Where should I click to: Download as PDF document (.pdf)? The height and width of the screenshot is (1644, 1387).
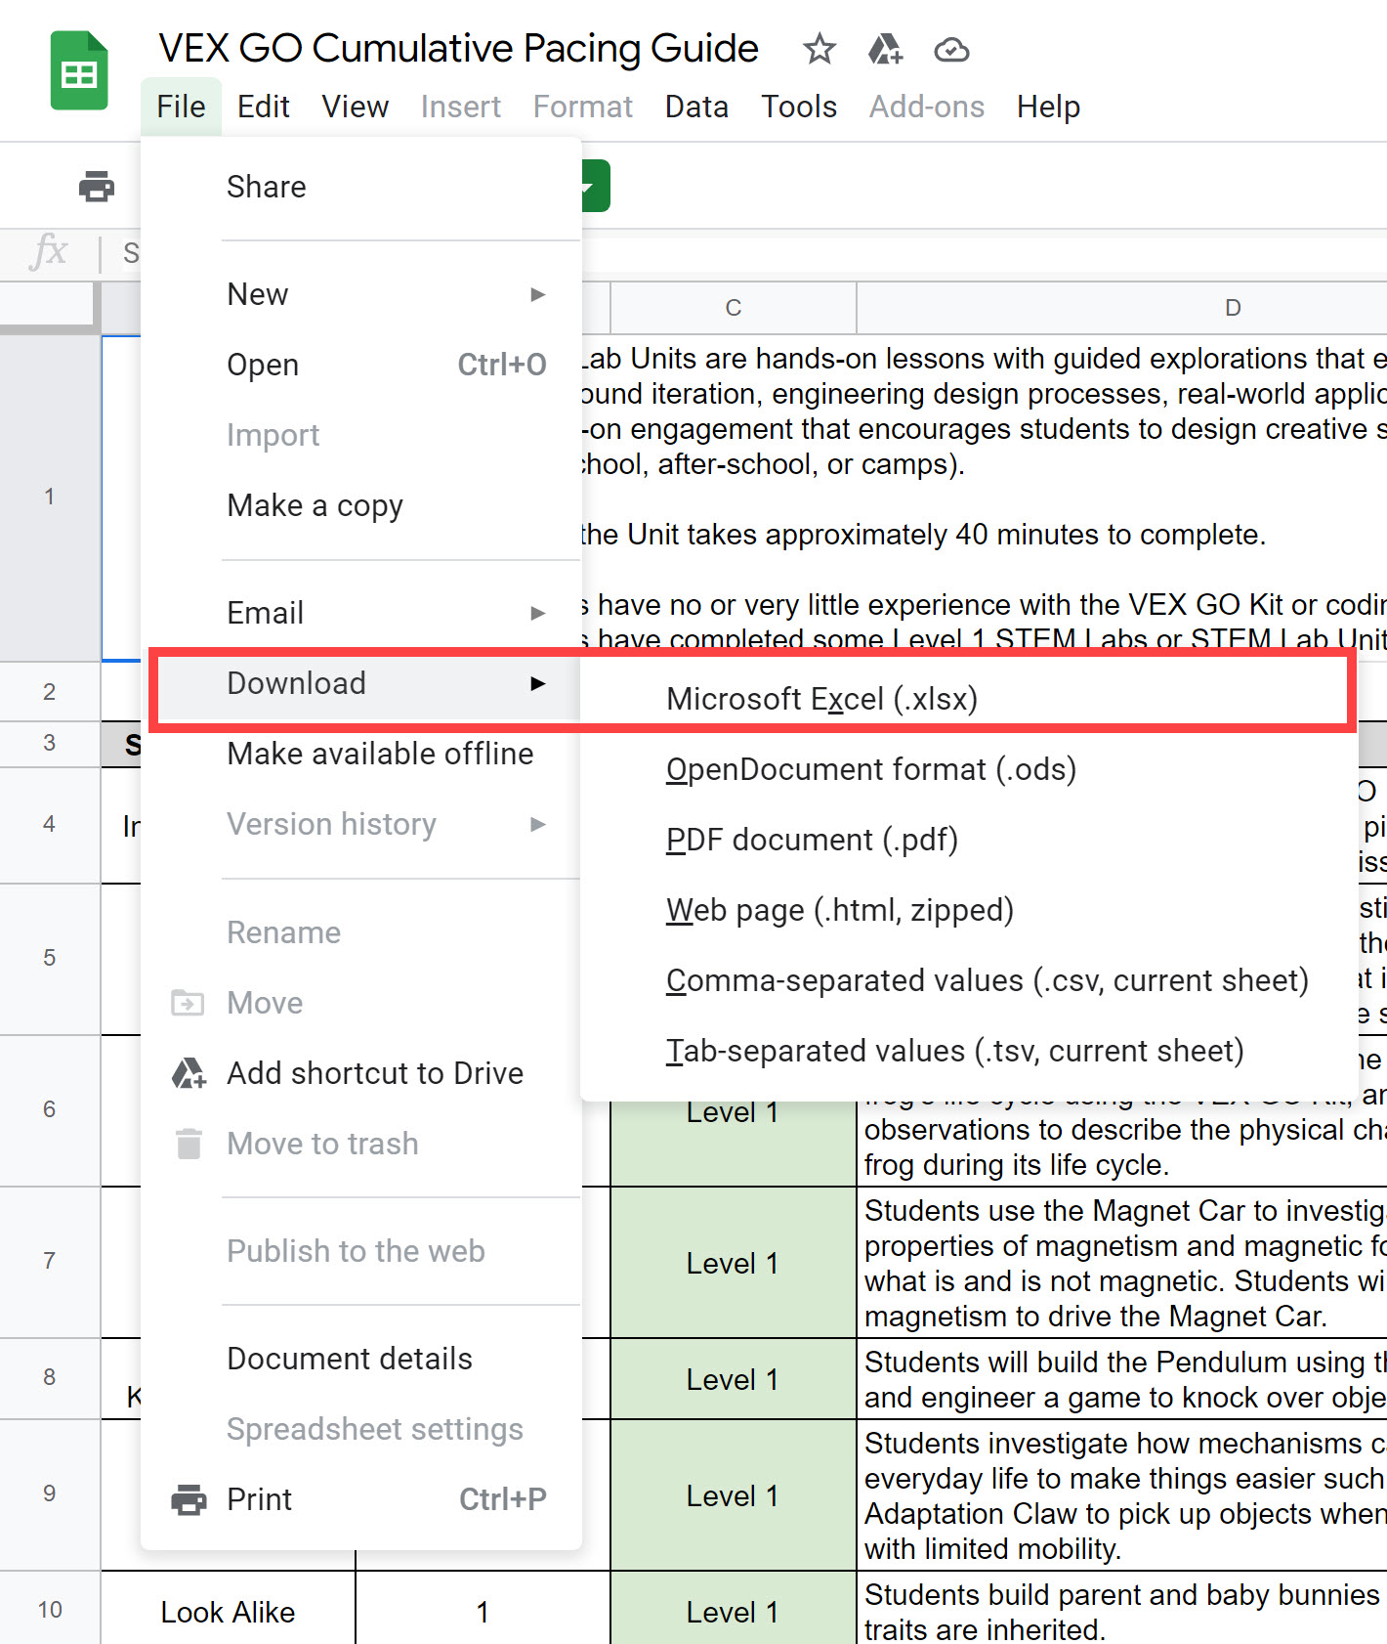pos(812,840)
